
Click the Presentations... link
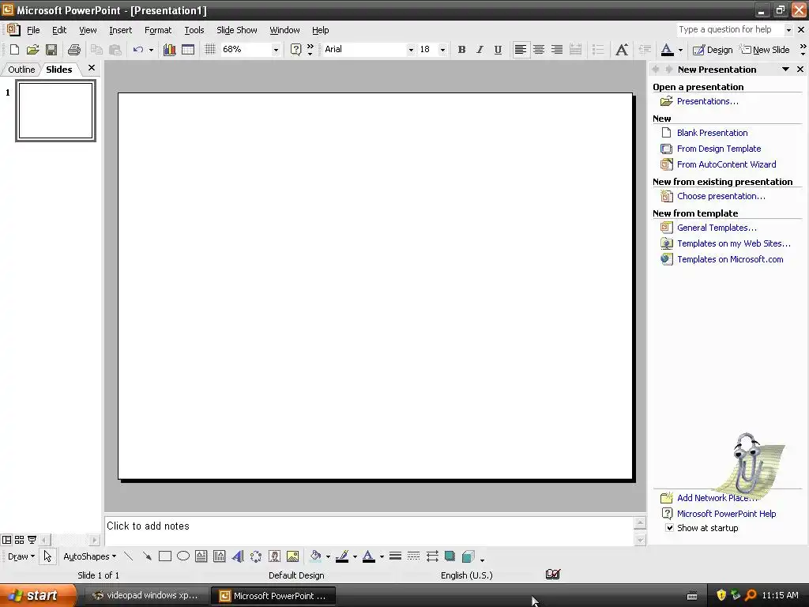tap(707, 101)
